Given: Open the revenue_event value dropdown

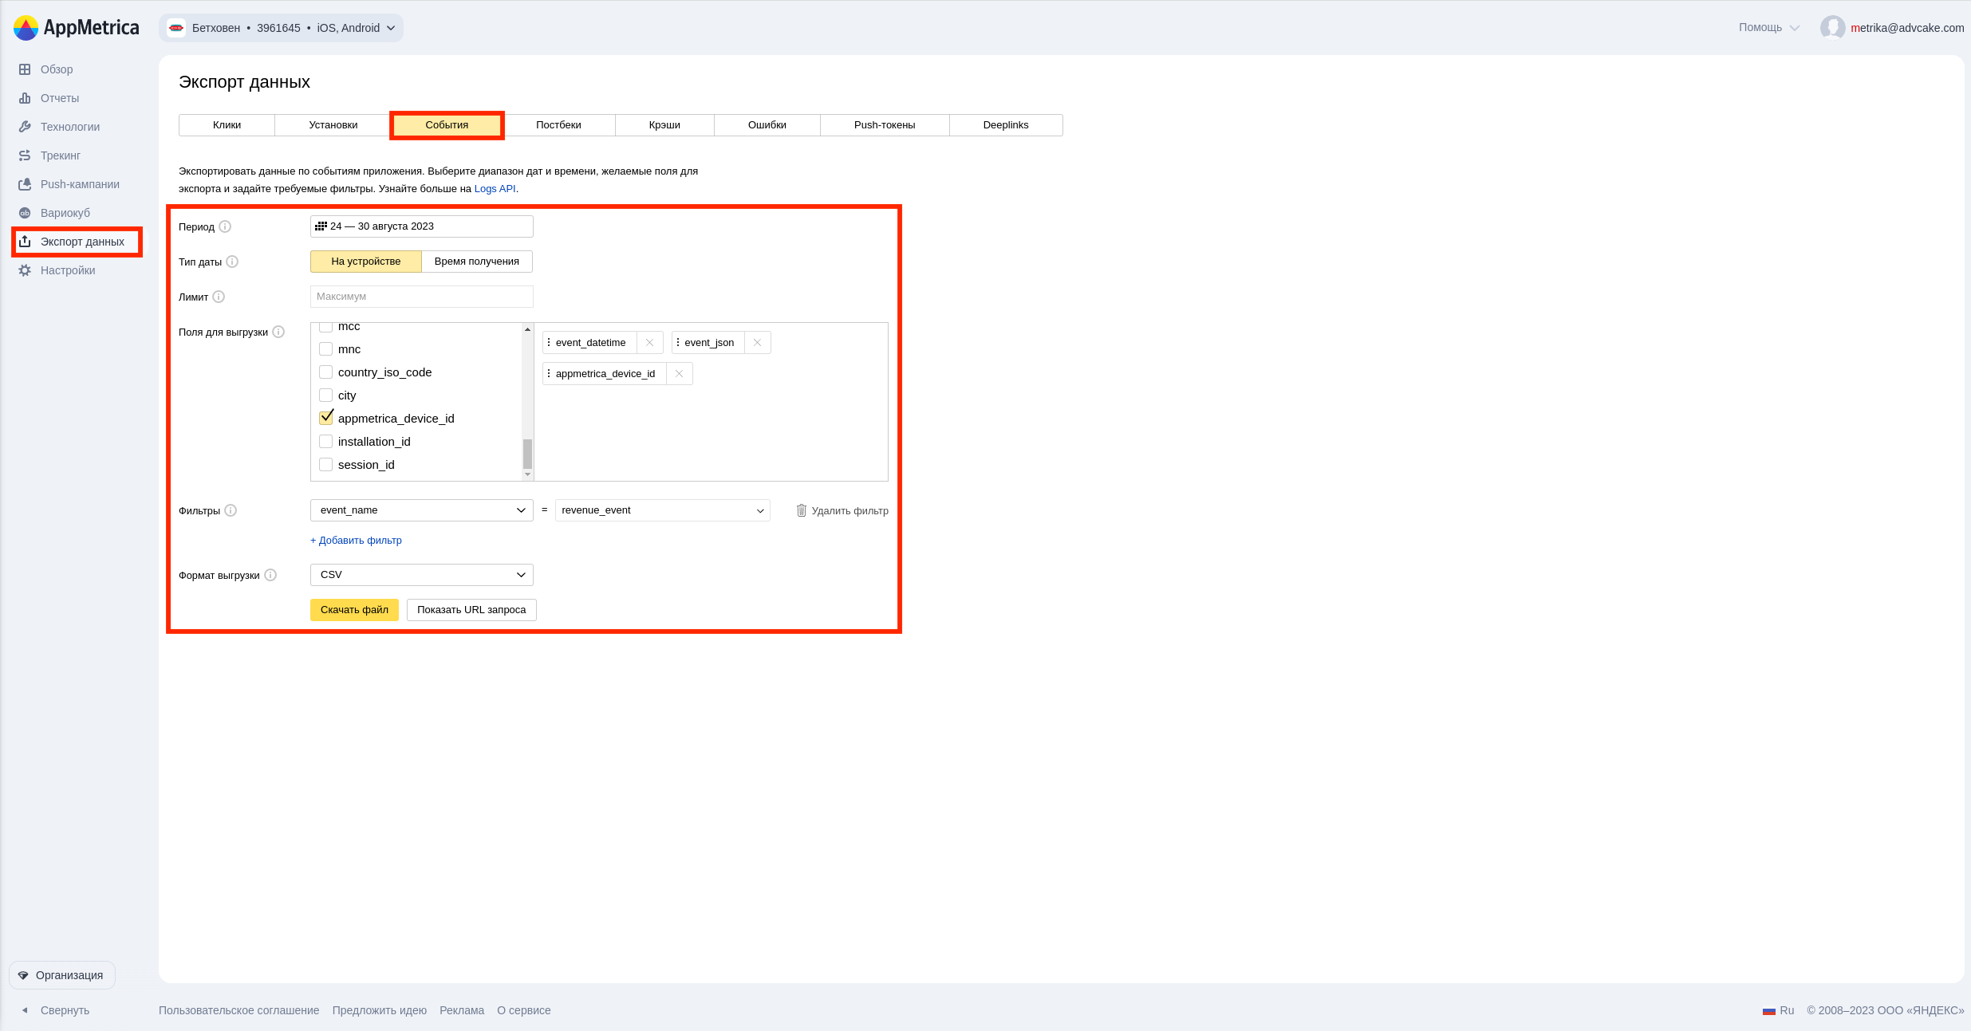Looking at the screenshot, I should pyautogui.click(x=663, y=510).
